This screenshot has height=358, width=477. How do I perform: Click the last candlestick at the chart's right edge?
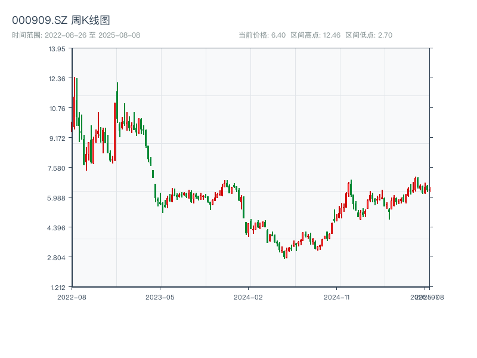coord(429,189)
